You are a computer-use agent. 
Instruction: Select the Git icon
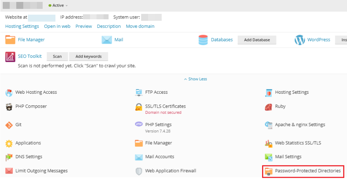click(9, 125)
